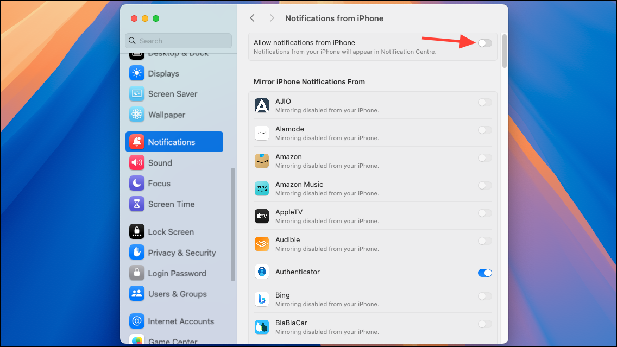Toggle AJIO notification mirroring
The image size is (617, 347).
coord(485,102)
